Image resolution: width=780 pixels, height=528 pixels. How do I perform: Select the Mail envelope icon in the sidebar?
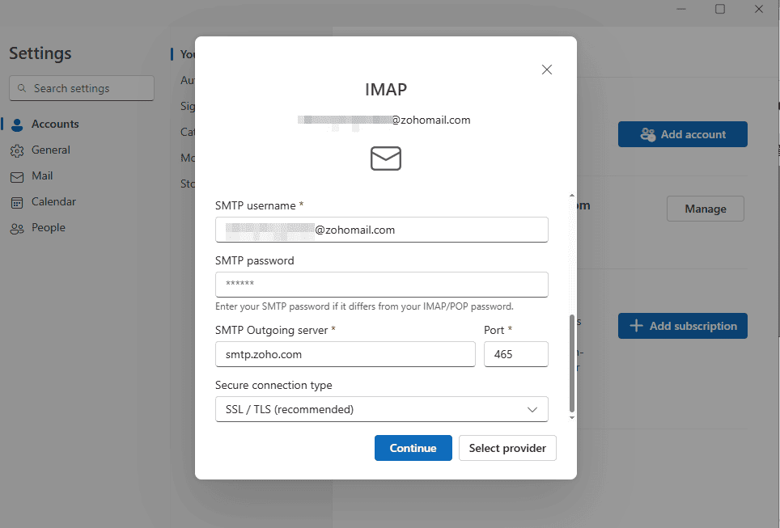click(x=17, y=176)
